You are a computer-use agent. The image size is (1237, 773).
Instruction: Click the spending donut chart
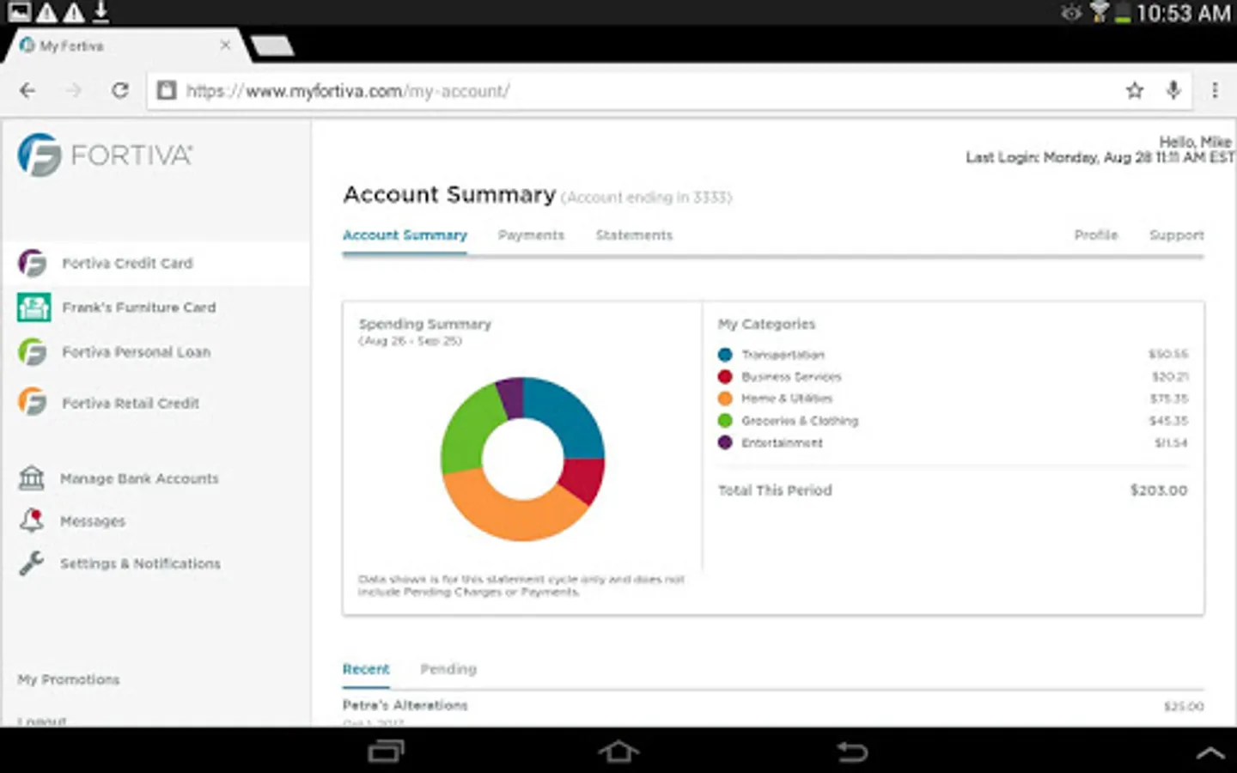[522, 459]
